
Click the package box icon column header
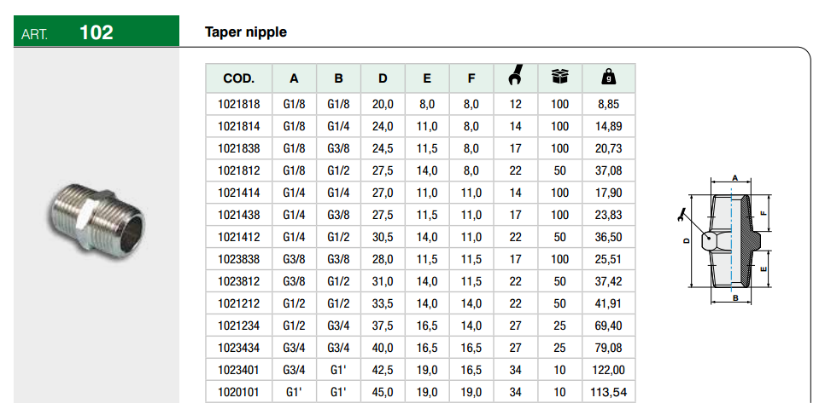[x=559, y=78]
